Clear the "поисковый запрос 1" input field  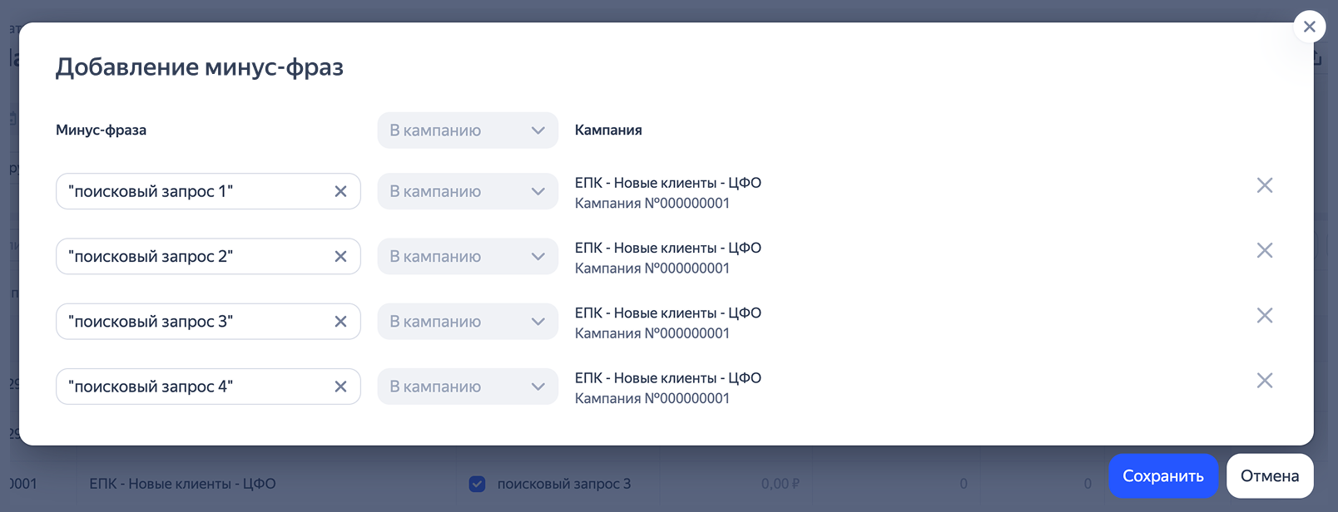340,192
